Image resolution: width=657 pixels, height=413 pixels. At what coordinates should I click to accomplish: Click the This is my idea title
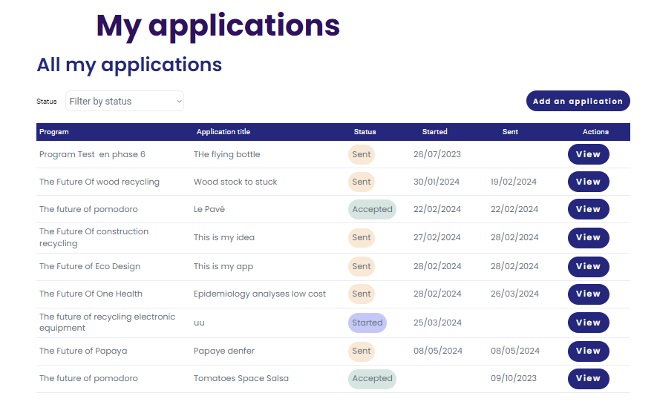(223, 237)
